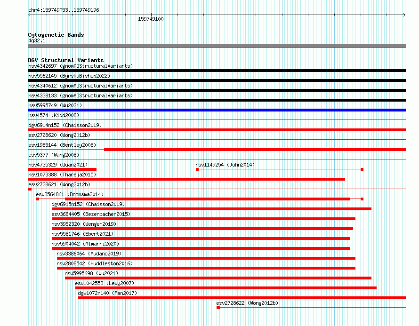This screenshot has height=326, width=419.
Task: Open nsv5904042 (Almarri2020) variant
Action: pyautogui.click(x=85, y=244)
